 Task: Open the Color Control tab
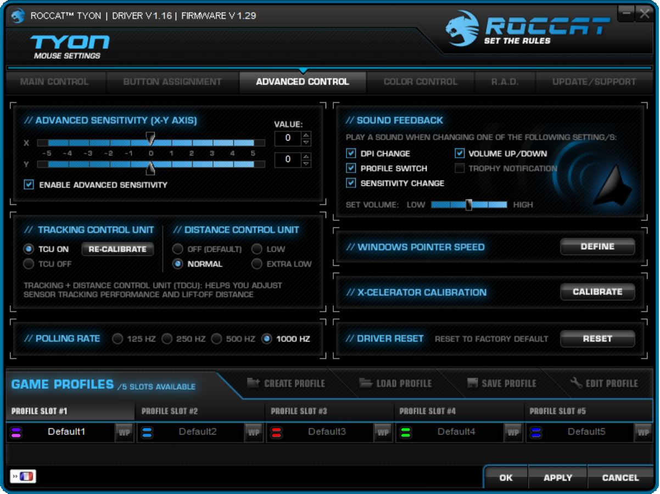(420, 82)
